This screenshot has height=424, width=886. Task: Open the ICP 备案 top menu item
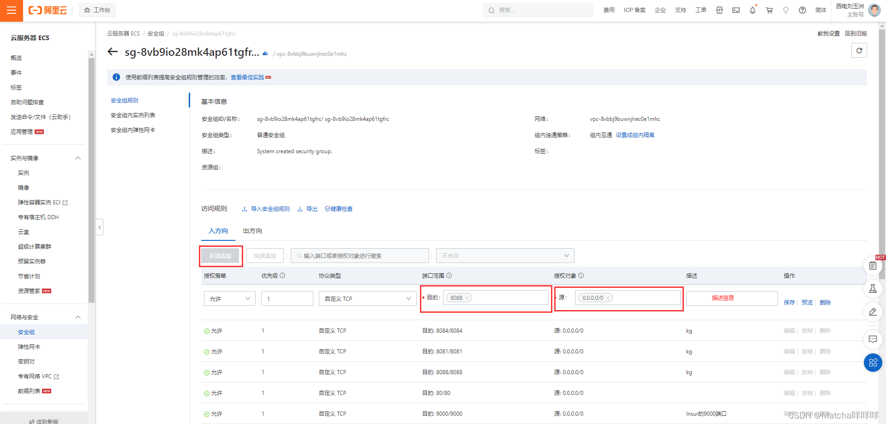pyautogui.click(x=635, y=10)
